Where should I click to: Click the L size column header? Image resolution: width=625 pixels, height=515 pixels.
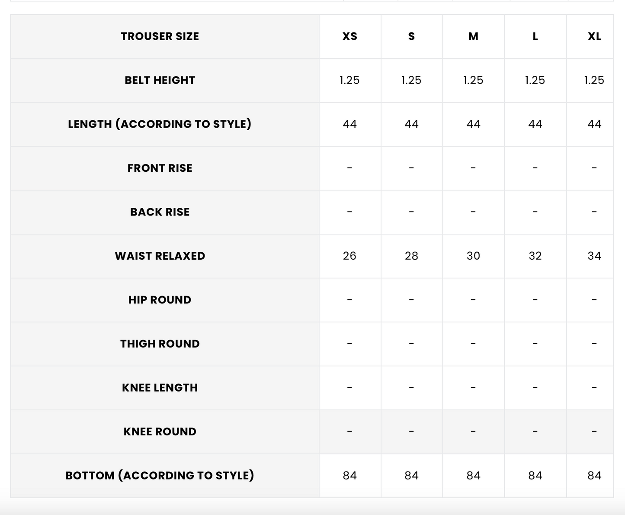pos(535,36)
